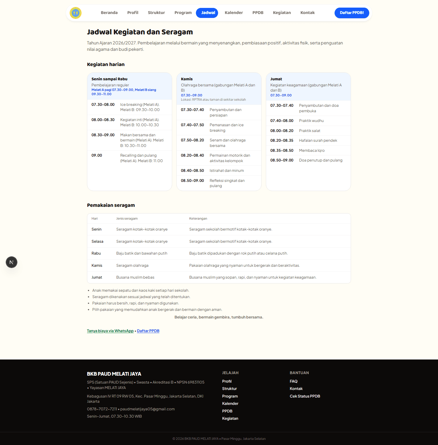Open Kontak in top navigation
438x445 pixels.
click(308, 13)
